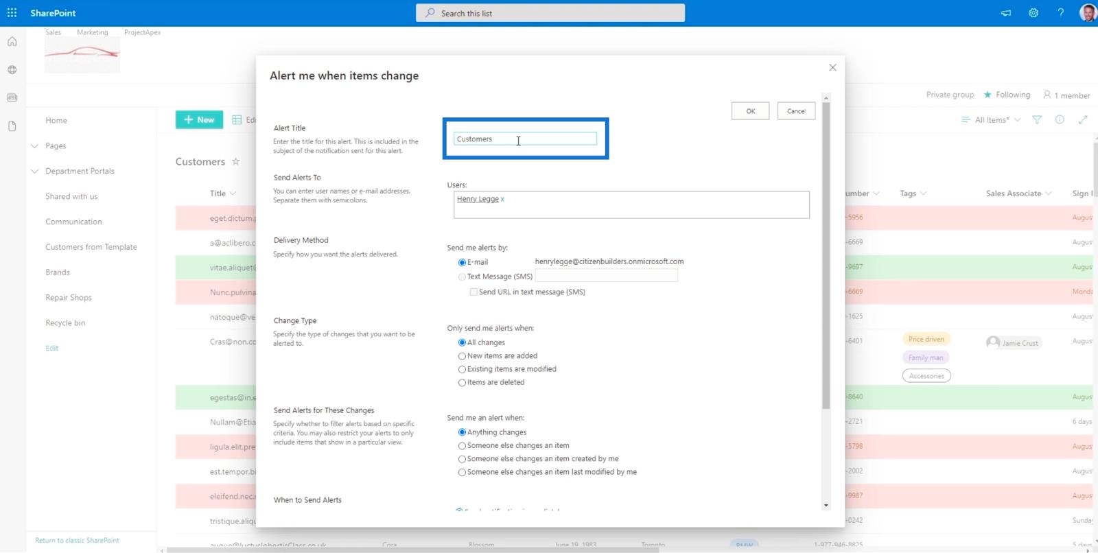Viewport: 1098px width, 553px height.
Task: Open the user profile picture
Action: pos(1088,13)
